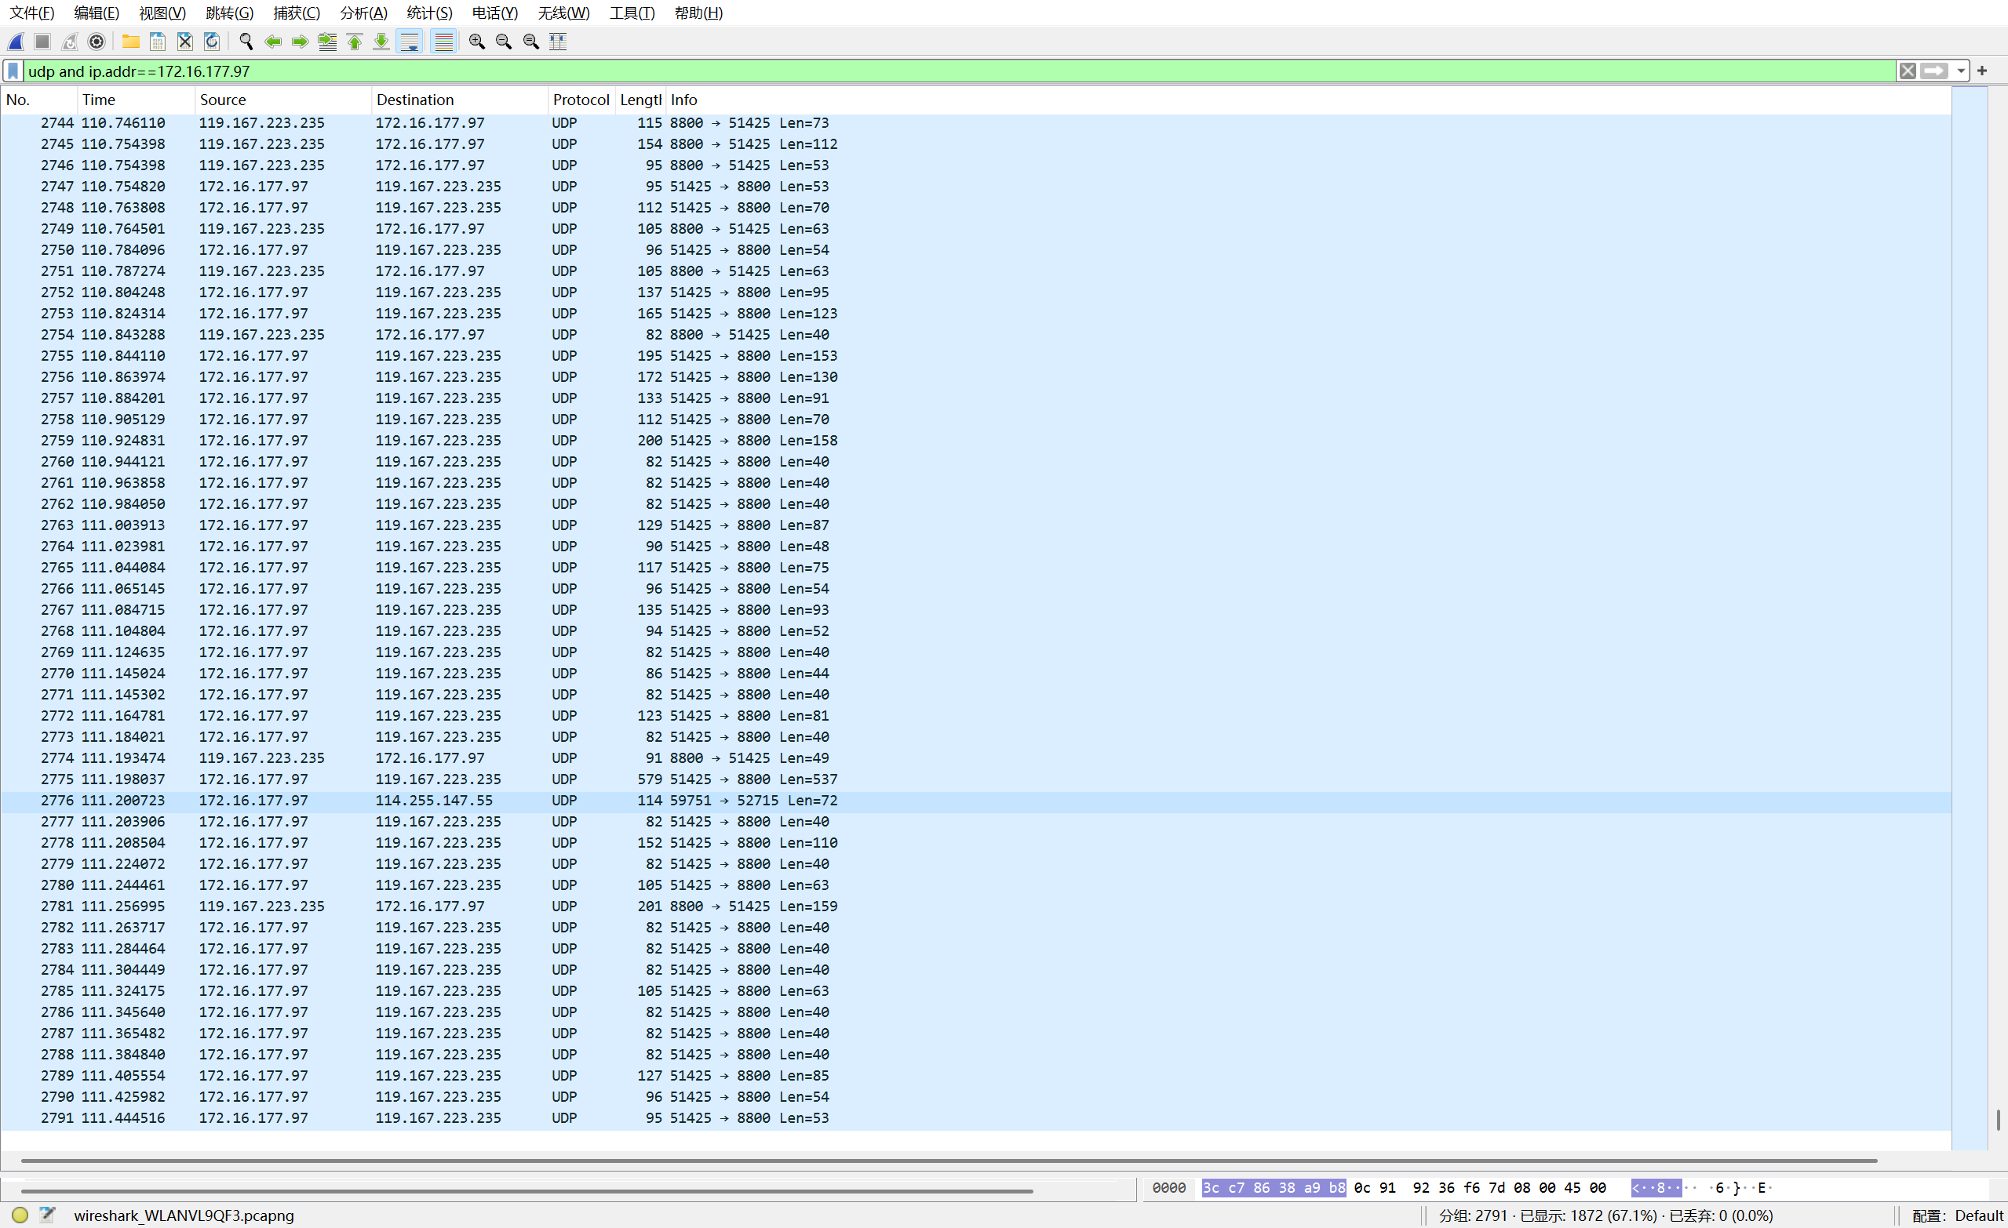Start capturing packets with shark fin icon
The image size is (2008, 1228).
click(x=16, y=42)
